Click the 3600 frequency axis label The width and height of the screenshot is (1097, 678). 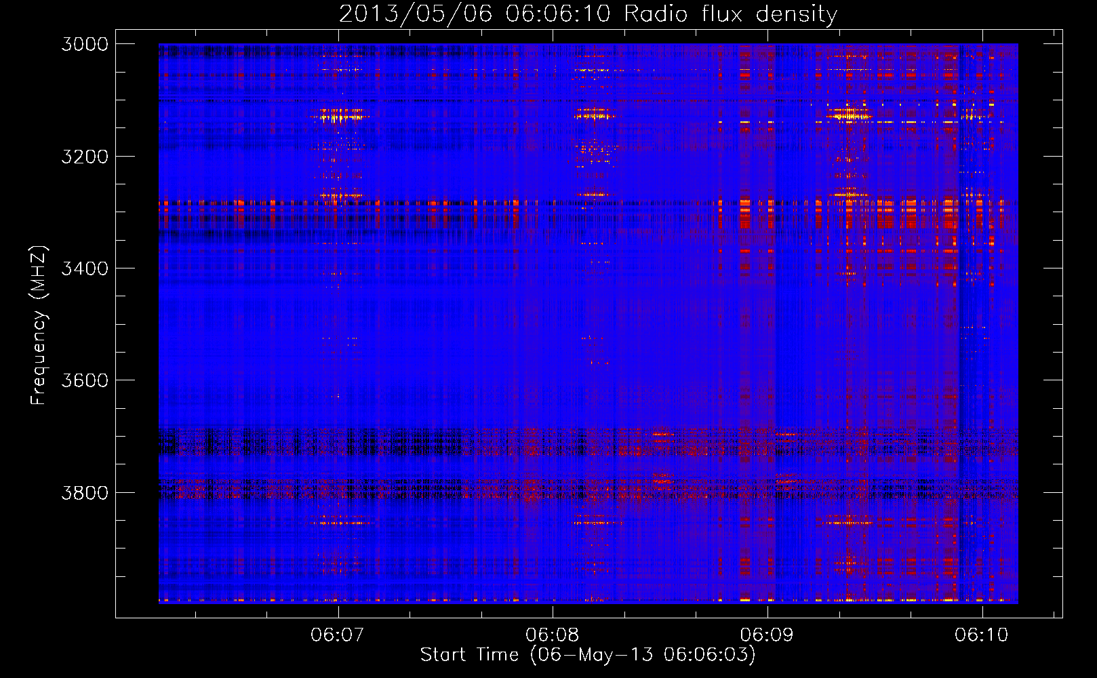point(85,380)
